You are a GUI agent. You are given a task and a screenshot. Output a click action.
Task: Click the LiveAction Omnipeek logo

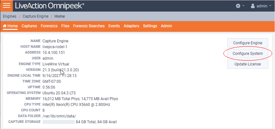[50, 6]
